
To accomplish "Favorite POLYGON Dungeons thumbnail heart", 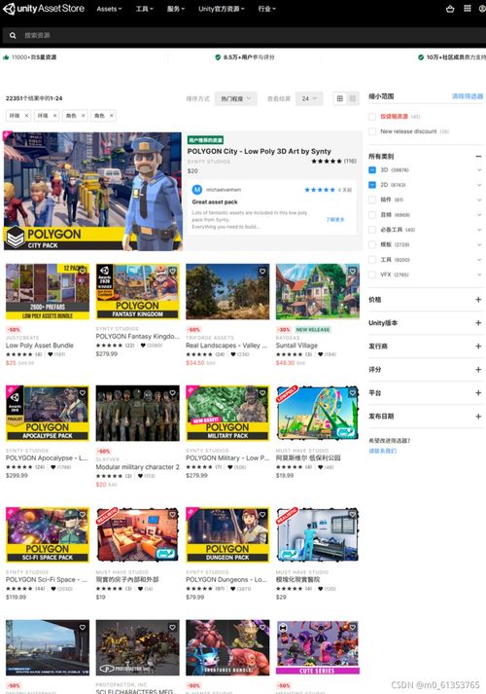I will pos(262,514).
